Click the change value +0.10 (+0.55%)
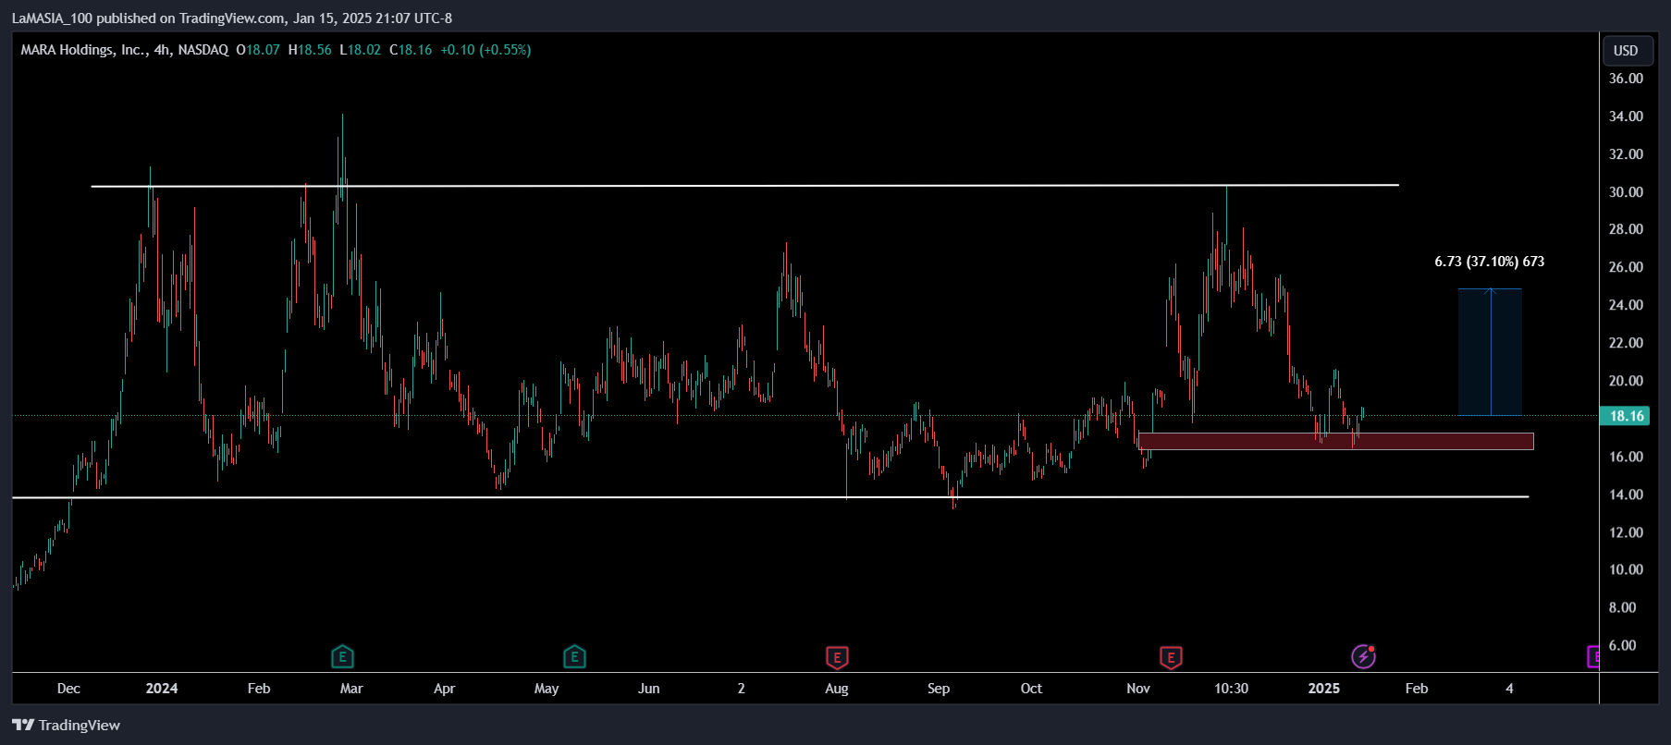 coord(485,50)
